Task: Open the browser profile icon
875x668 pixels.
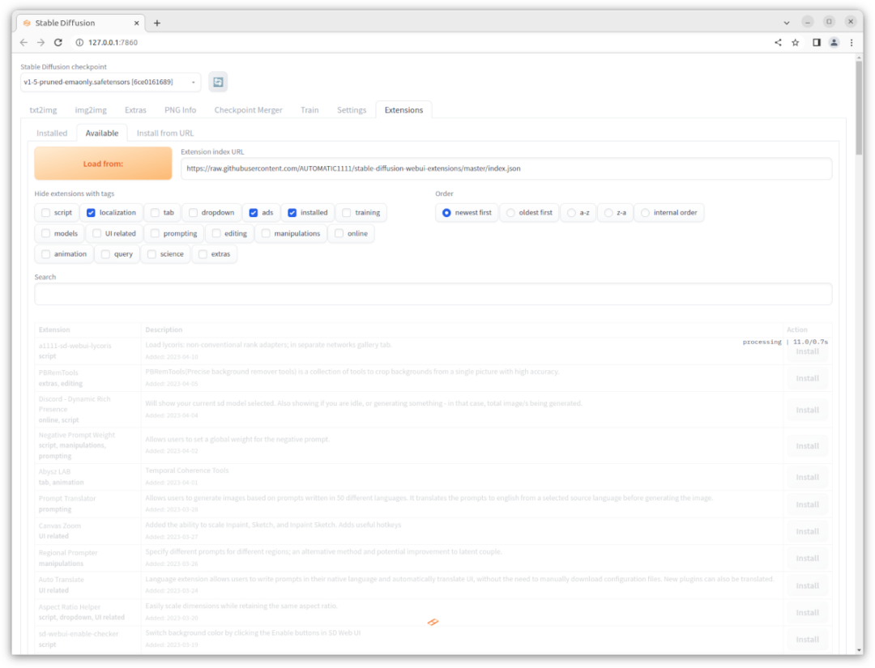Action: pyautogui.click(x=834, y=42)
